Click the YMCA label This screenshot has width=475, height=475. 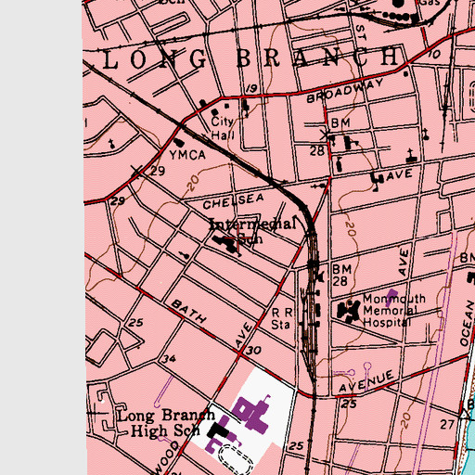[187, 155]
